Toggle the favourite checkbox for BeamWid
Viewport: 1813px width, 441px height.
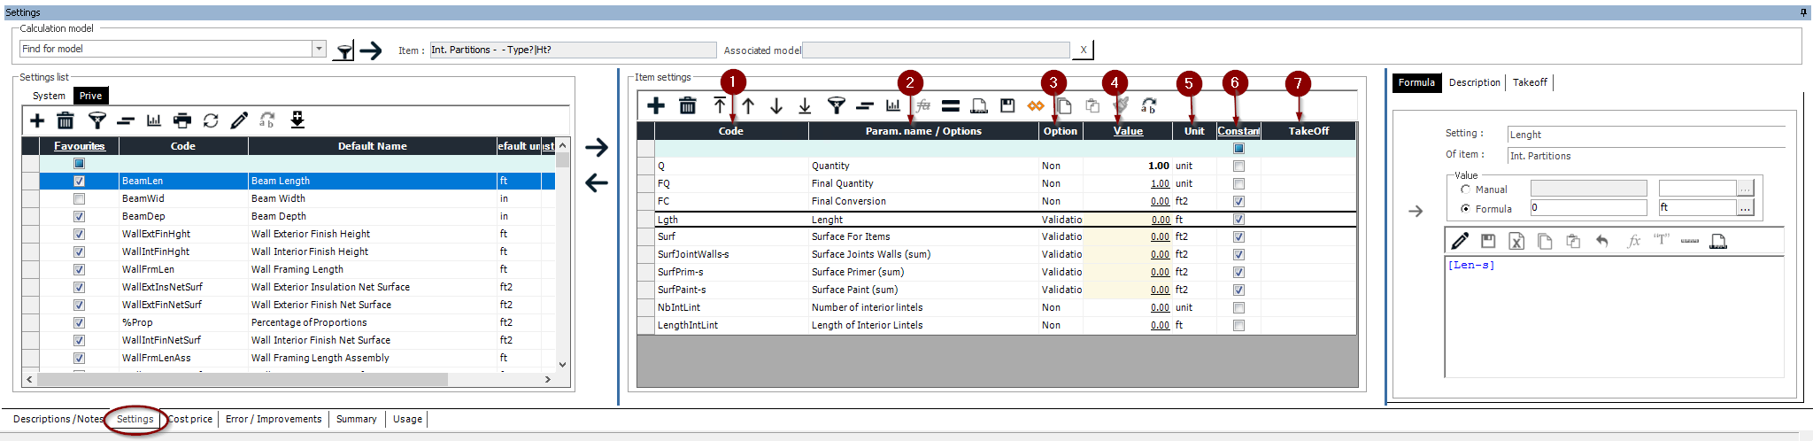click(80, 199)
